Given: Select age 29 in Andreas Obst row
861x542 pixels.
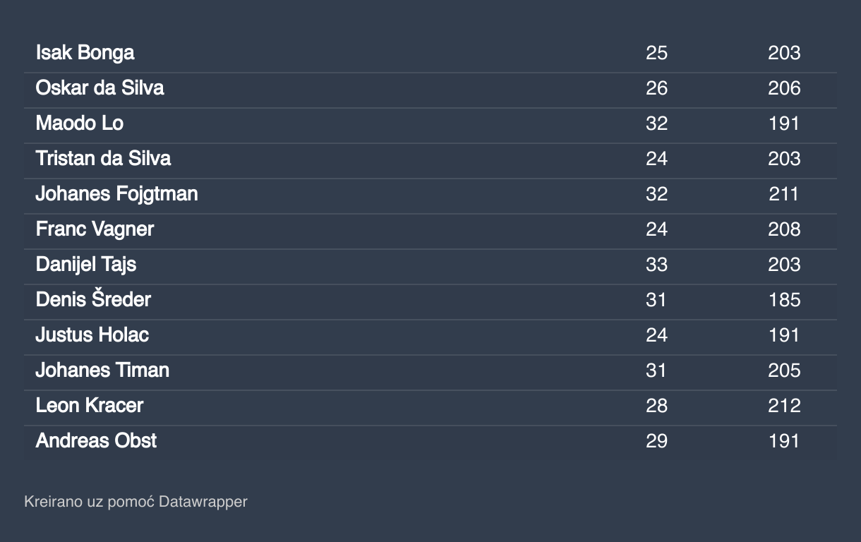Looking at the screenshot, I should [x=656, y=441].
